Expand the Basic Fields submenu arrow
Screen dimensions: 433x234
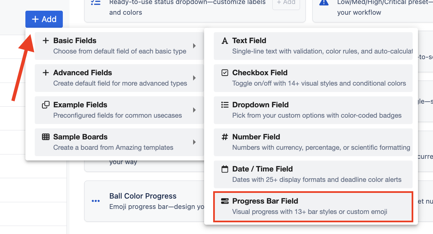(194, 46)
